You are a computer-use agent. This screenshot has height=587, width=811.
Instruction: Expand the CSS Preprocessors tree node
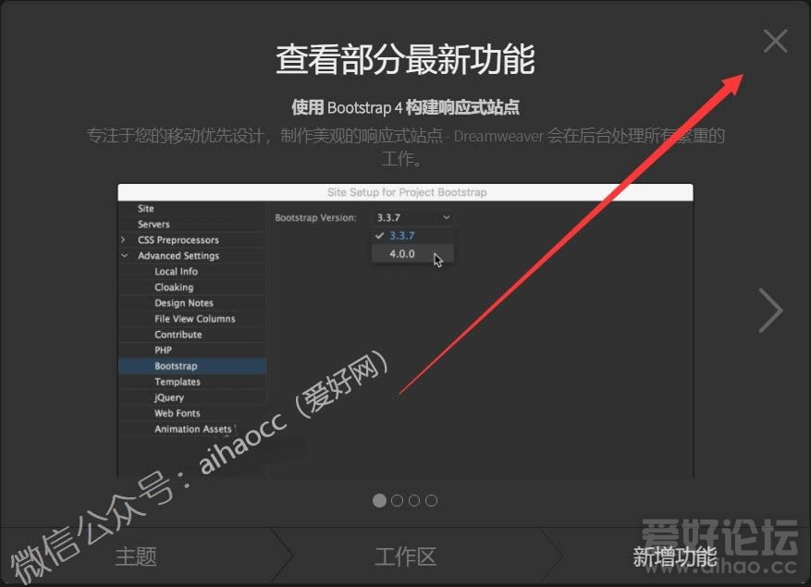124,240
